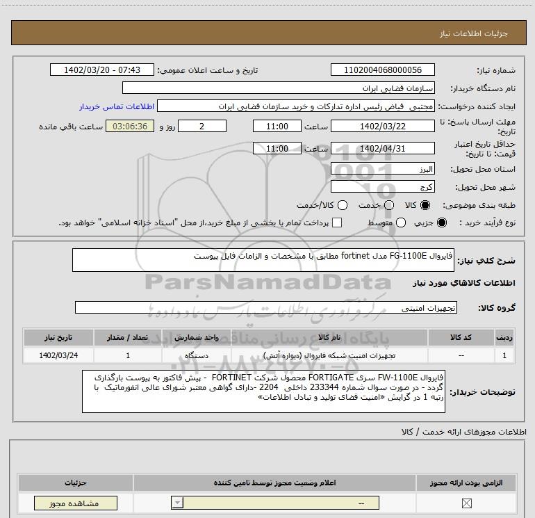Click the الزامی بودن ارائه مجوز header

pyautogui.click(x=466, y=483)
